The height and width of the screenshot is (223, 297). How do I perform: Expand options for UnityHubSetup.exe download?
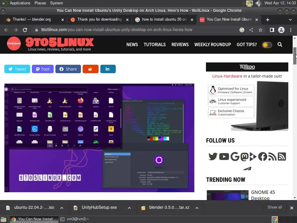click(x=129, y=208)
